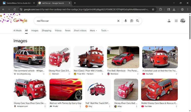Open options for Pexels flames car result
Image resolution: width=191 pixels, height=112 pixels.
coord(80,106)
